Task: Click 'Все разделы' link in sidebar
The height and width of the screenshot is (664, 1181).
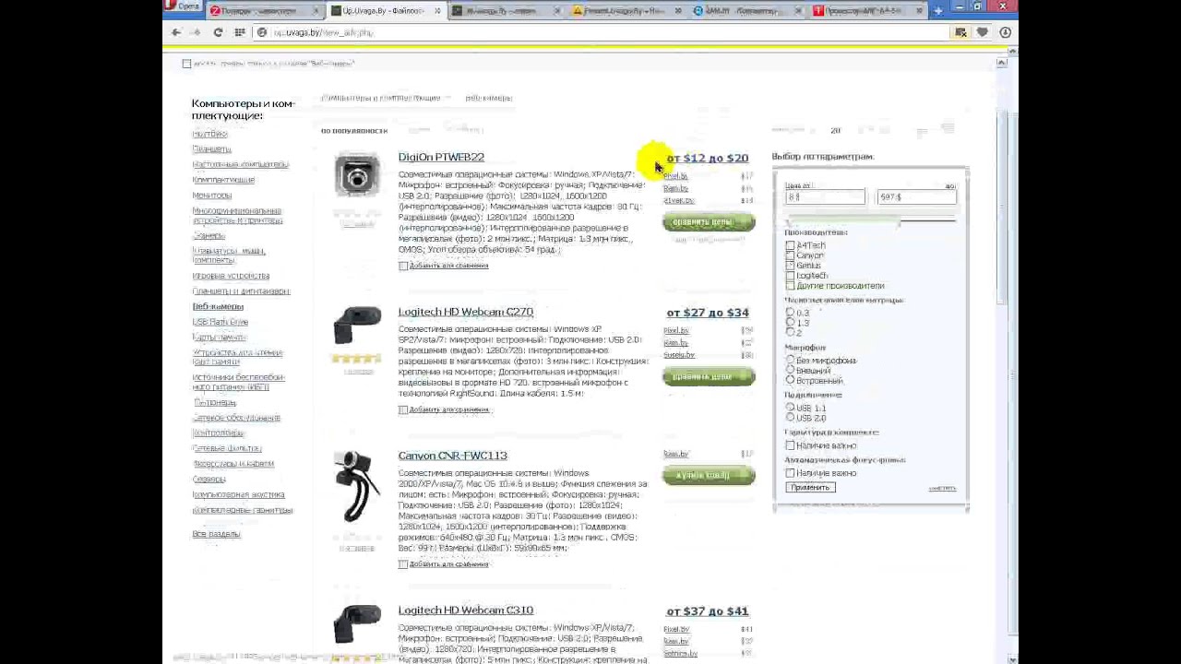Action: tap(216, 534)
